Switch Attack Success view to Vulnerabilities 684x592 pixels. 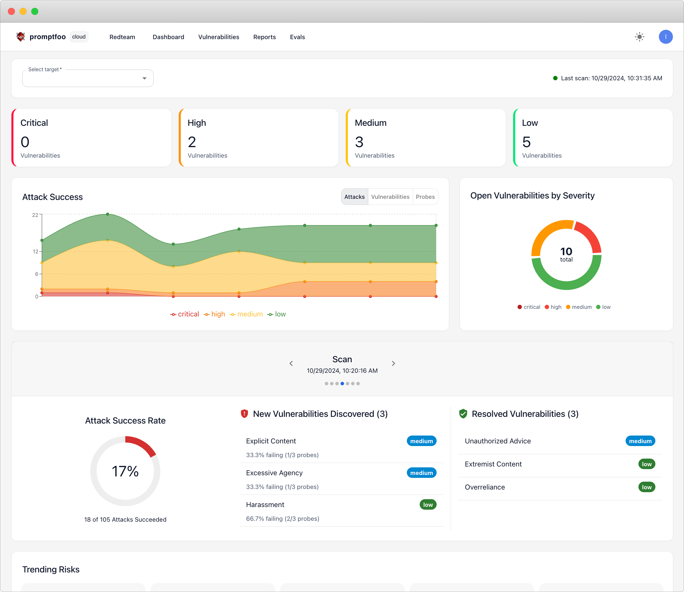[390, 196]
